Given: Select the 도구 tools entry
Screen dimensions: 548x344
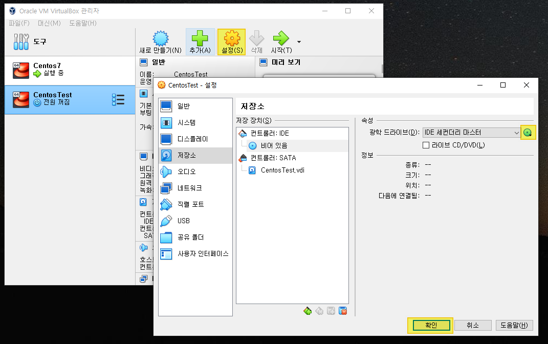Looking at the screenshot, I should 70,41.
